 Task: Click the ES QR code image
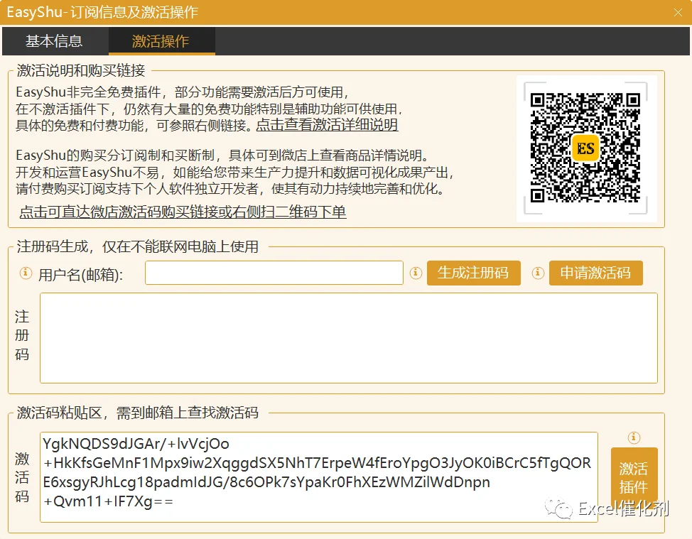tap(586, 148)
